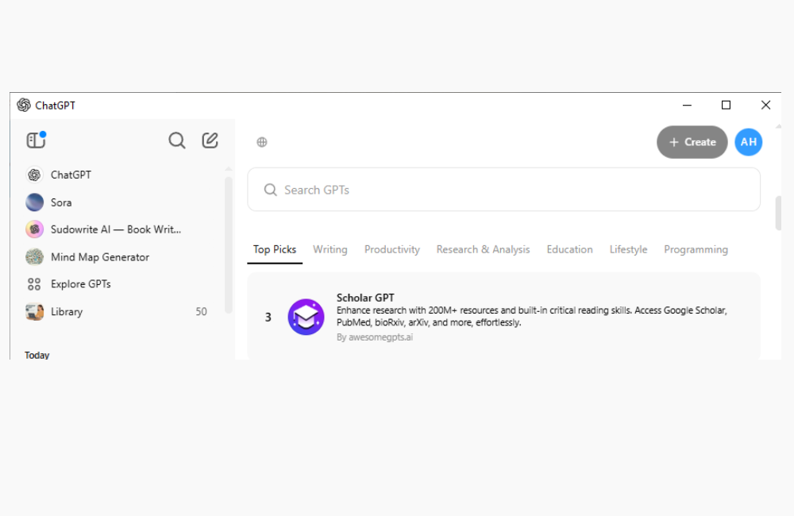Click the Library thumbnail icon
Image resolution: width=794 pixels, height=516 pixels.
point(34,311)
